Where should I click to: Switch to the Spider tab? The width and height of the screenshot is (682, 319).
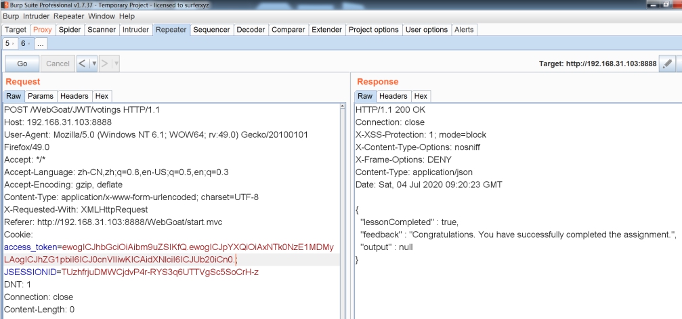click(x=70, y=30)
